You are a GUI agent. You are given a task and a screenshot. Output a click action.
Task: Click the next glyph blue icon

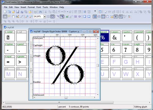[x=89, y=16]
